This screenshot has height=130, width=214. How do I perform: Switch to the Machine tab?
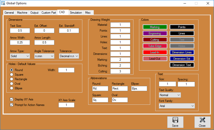point(22,13)
